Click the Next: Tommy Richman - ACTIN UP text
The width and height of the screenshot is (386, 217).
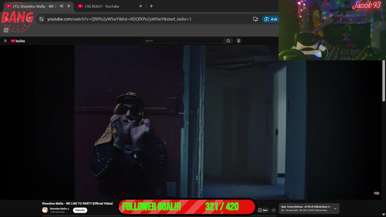click(306, 207)
